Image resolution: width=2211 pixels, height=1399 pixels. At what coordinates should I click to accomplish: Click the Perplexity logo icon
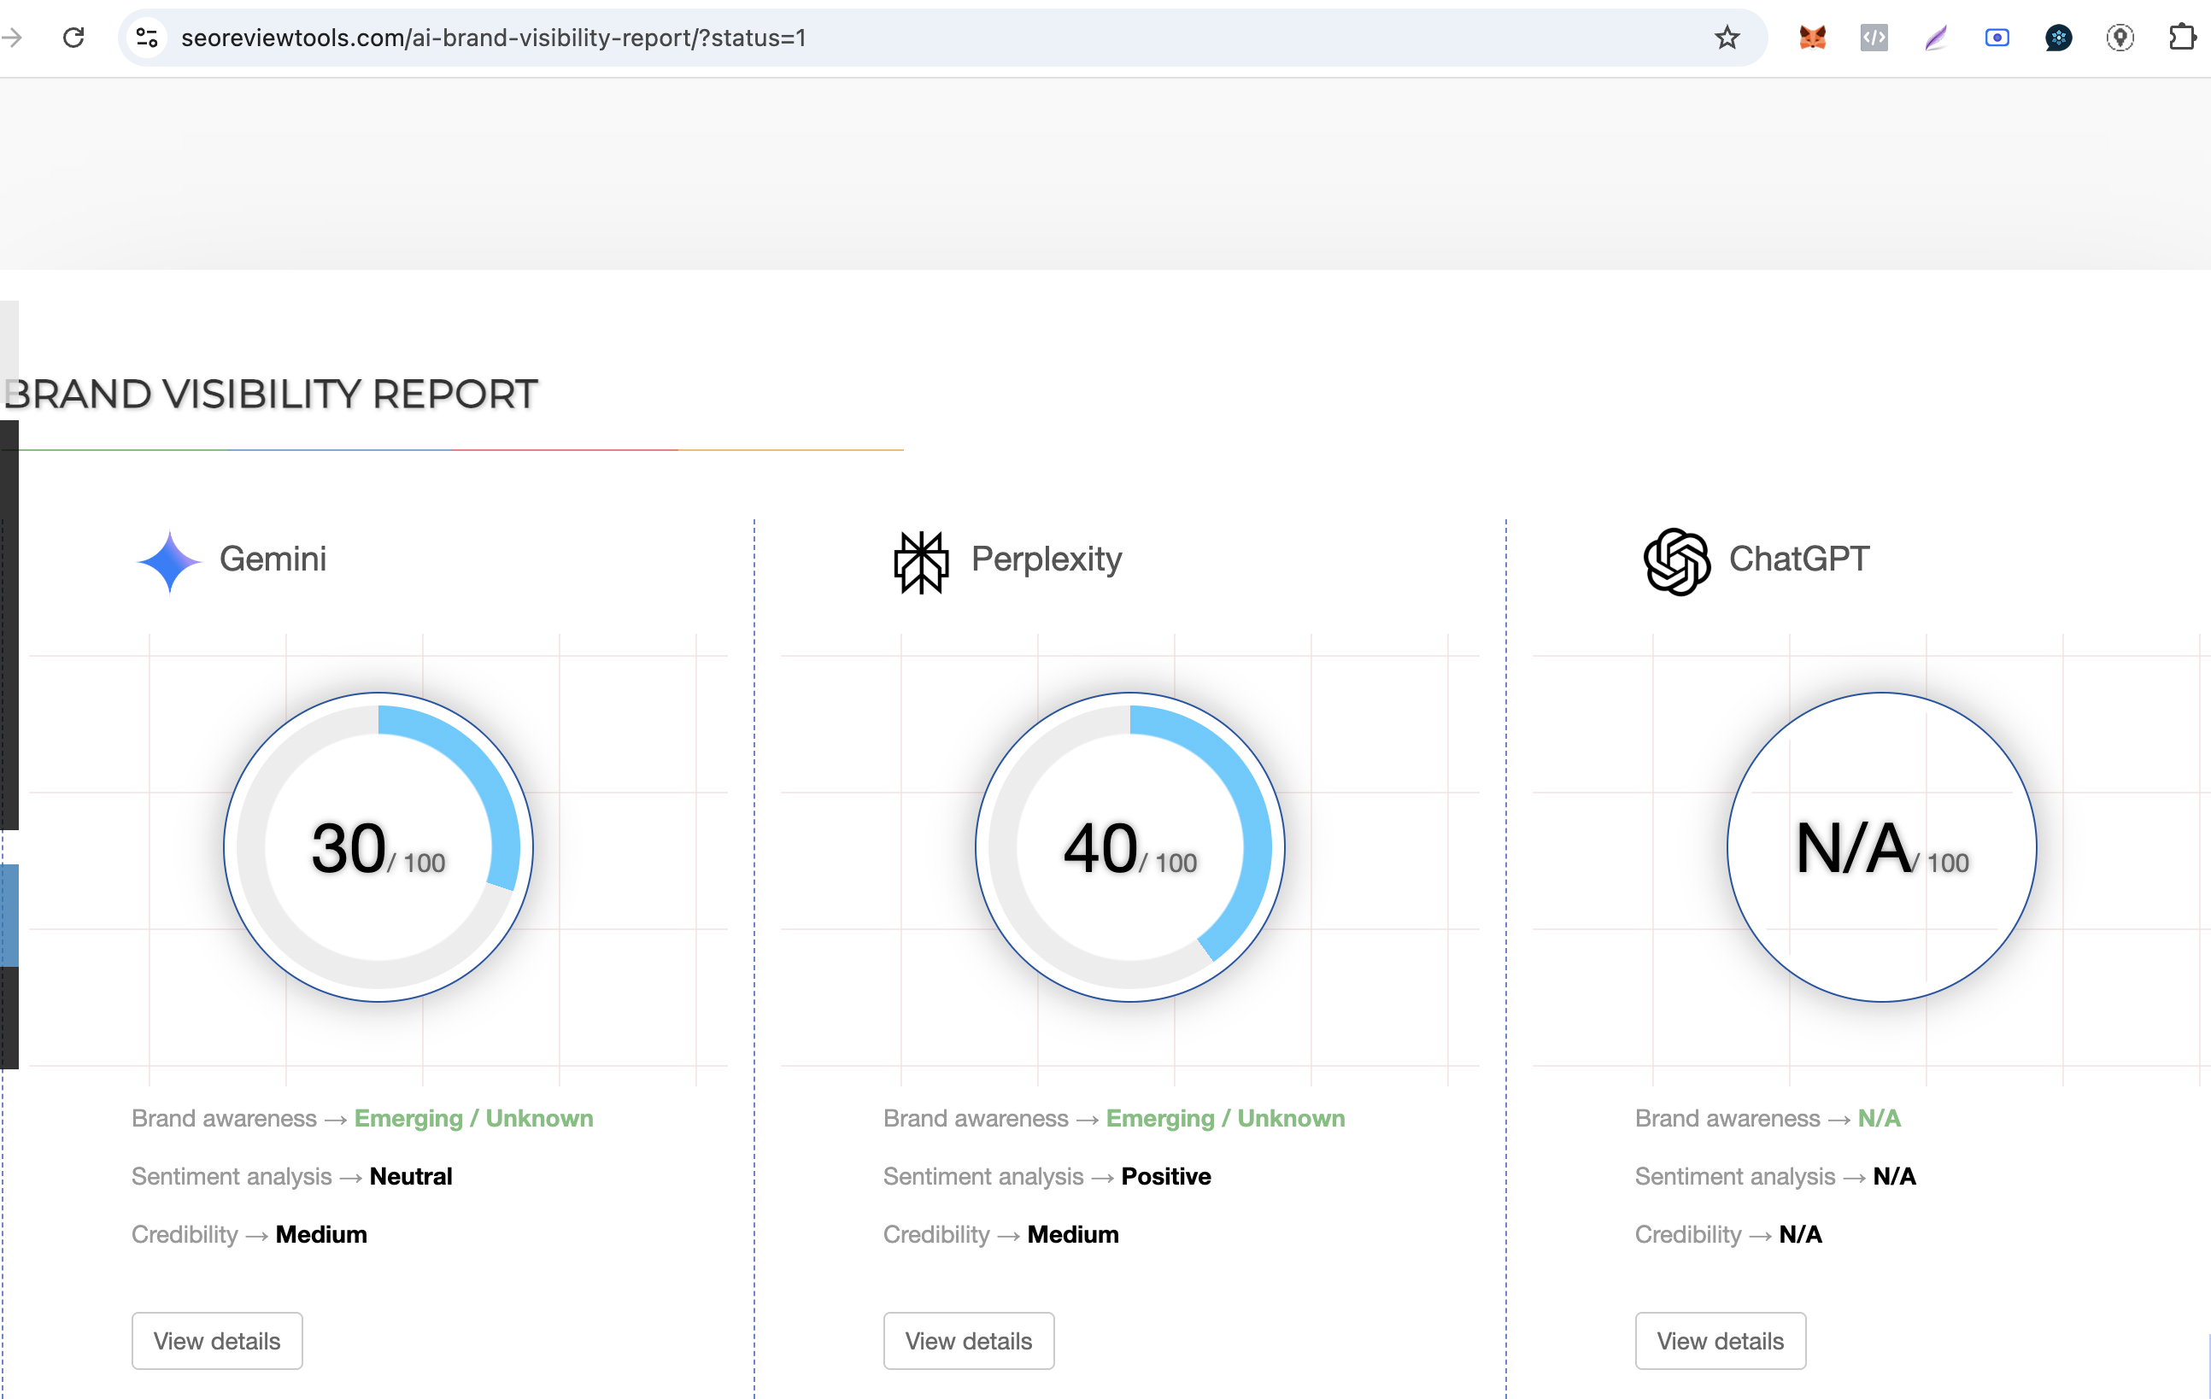[x=920, y=562]
